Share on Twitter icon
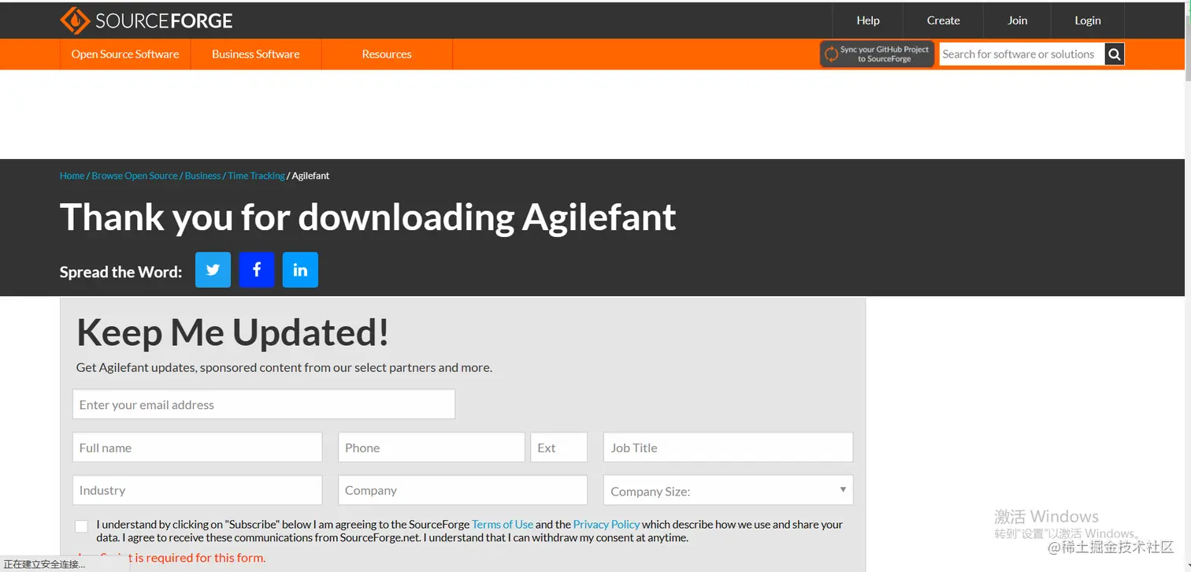This screenshot has width=1191, height=572. coord(213,269)
